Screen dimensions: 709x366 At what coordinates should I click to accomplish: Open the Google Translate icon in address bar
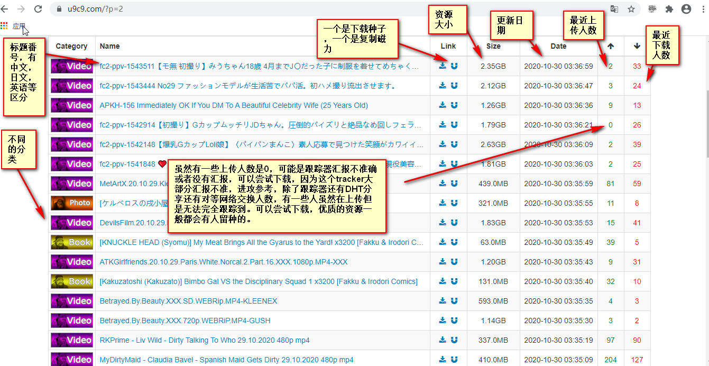tap(614, 9)
